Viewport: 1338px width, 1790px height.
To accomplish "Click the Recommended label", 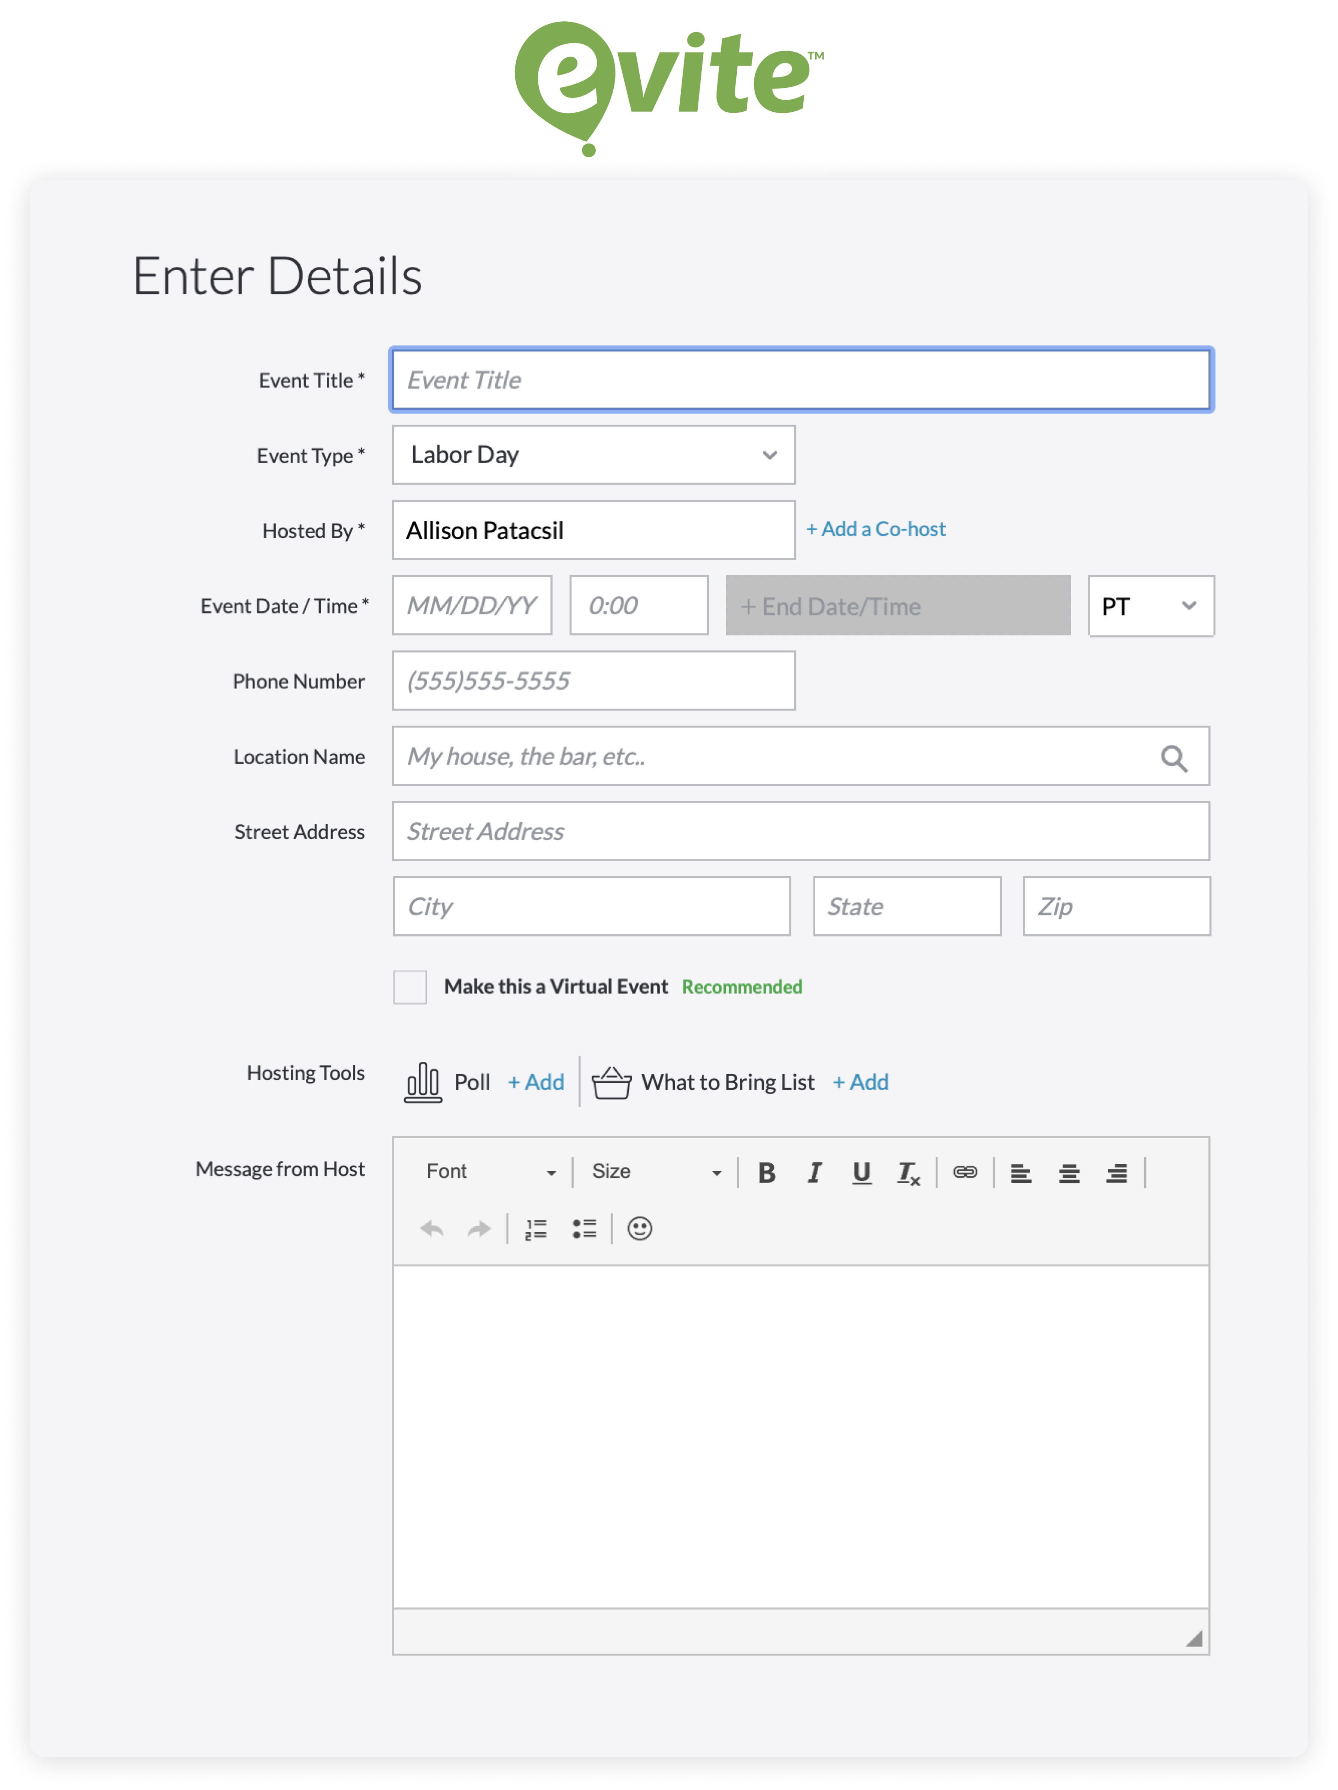I will tap(742, 987).
